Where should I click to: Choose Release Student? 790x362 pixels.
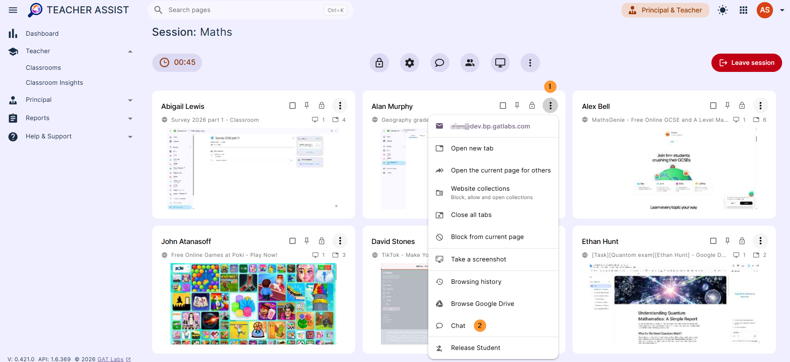pos(493,348)
